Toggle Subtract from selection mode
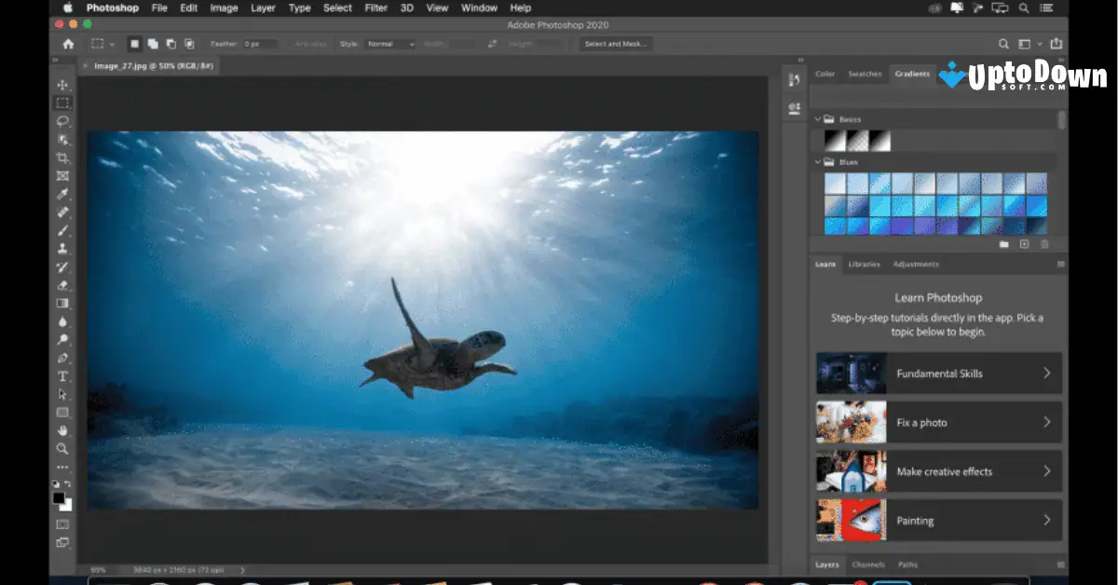Image resolution: width=1118 pixels, height=585 pixels. tap(170, 43)
